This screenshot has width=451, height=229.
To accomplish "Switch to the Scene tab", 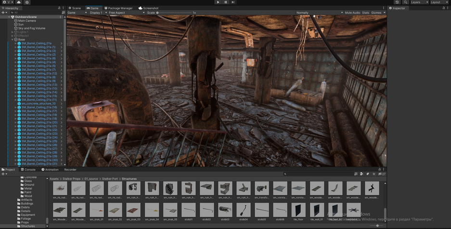I will coord(76,8).
